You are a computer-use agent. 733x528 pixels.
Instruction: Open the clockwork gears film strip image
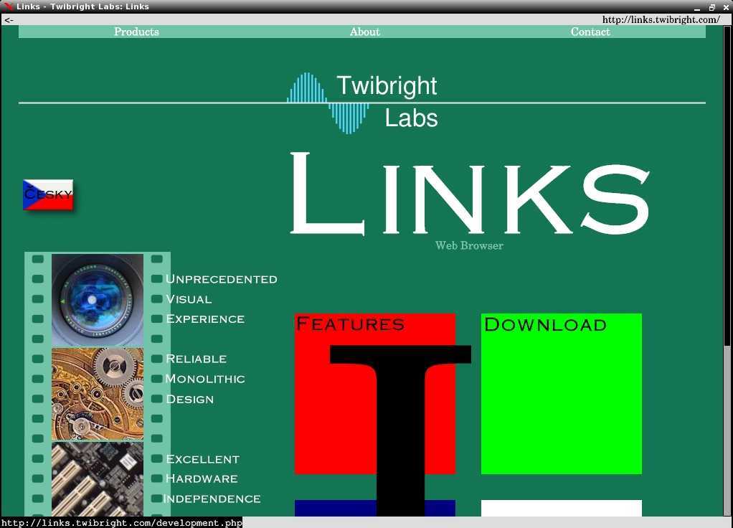(98, 394)
